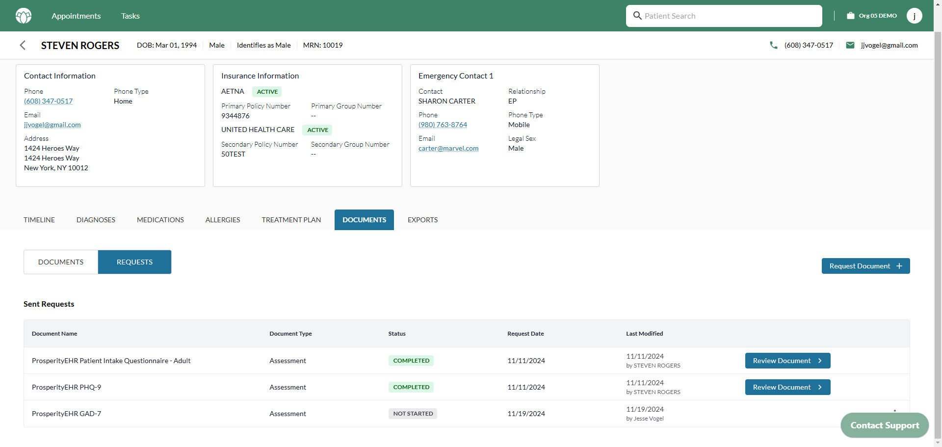
Task: Click the Contact Support button
Action: [x=884, y=425]
